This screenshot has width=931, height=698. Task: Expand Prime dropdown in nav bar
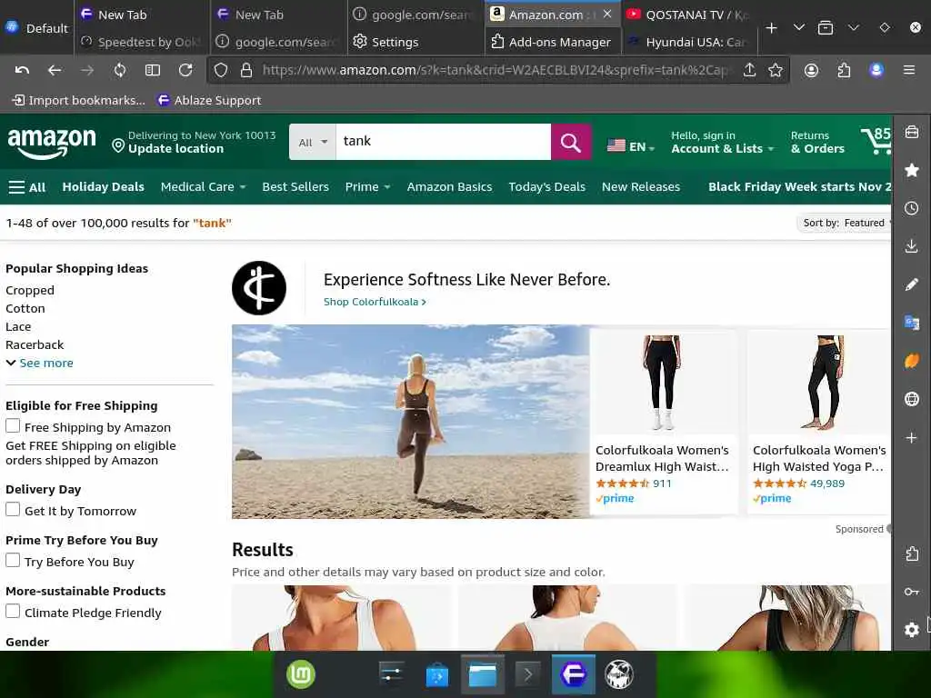[x=367, y=187]
